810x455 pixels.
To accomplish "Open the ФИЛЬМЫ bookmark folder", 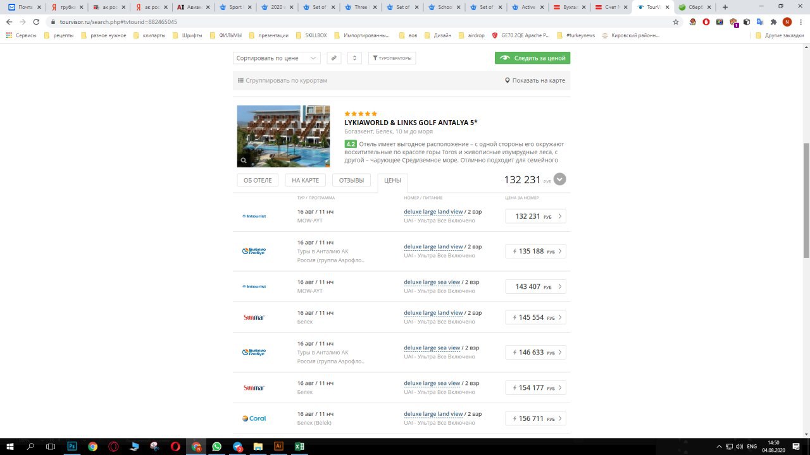I will click(x=225, y=35).
